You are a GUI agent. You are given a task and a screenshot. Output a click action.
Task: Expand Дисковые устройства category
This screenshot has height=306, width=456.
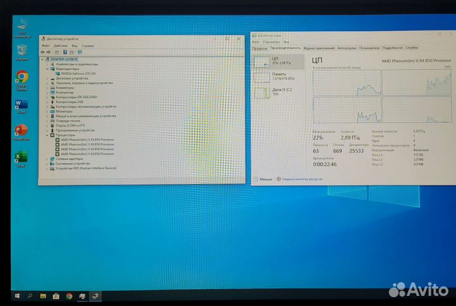(x=47, y=78)
